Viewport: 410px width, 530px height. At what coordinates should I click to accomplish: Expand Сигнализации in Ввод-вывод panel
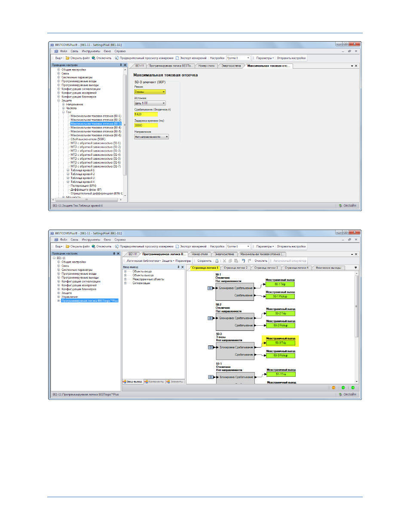pyautogui.click(x=125, y=283)
